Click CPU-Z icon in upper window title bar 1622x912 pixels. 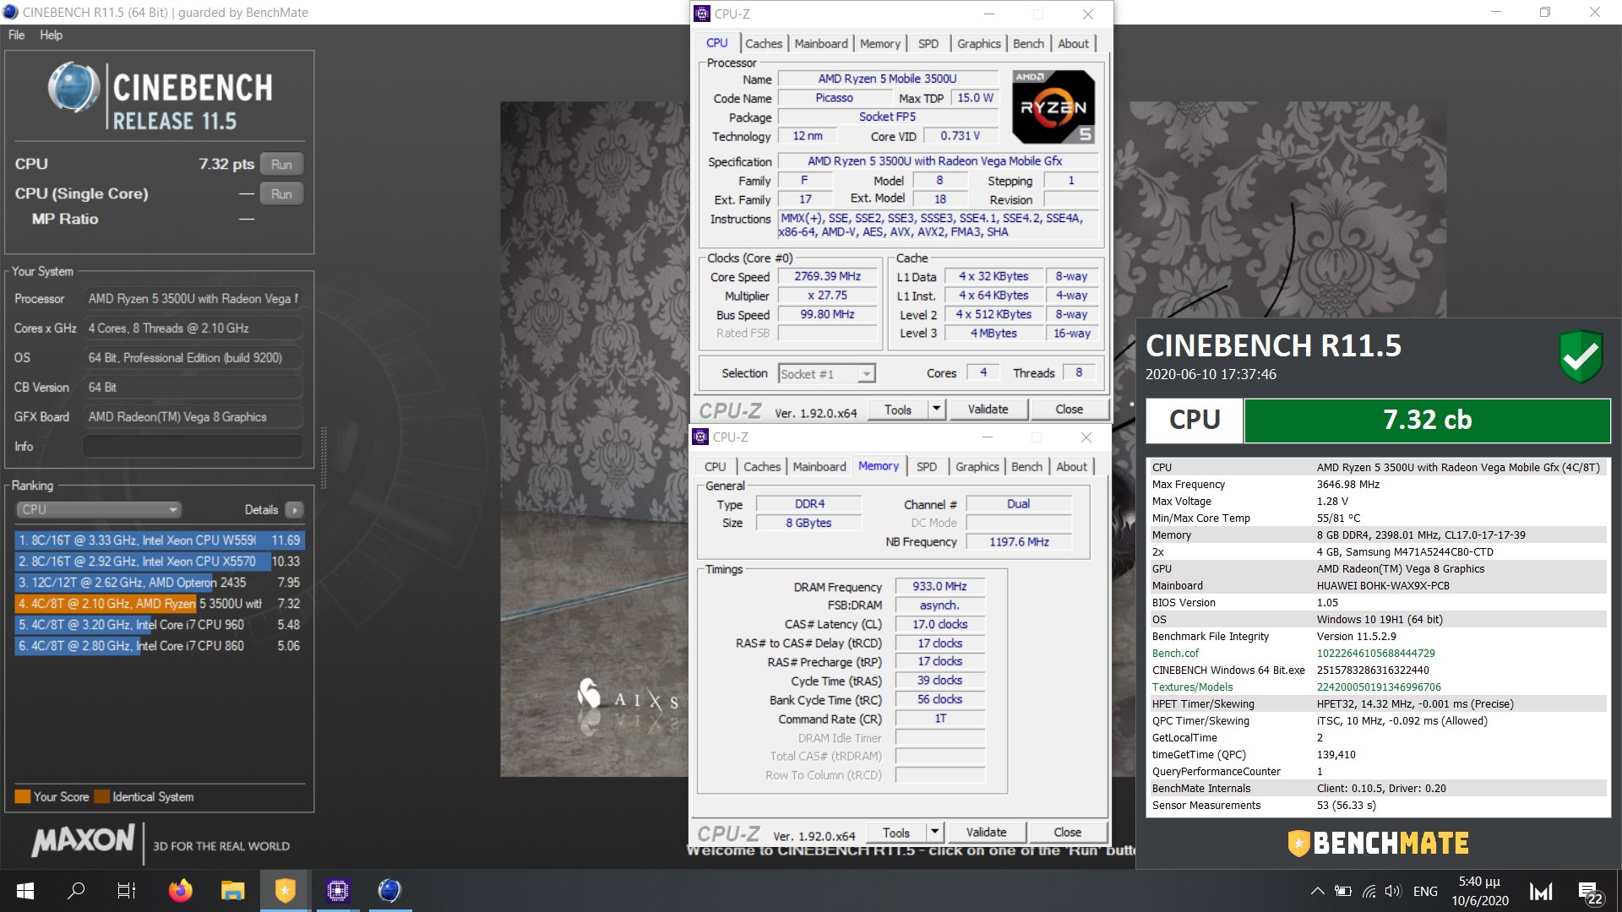pos(702,14)
